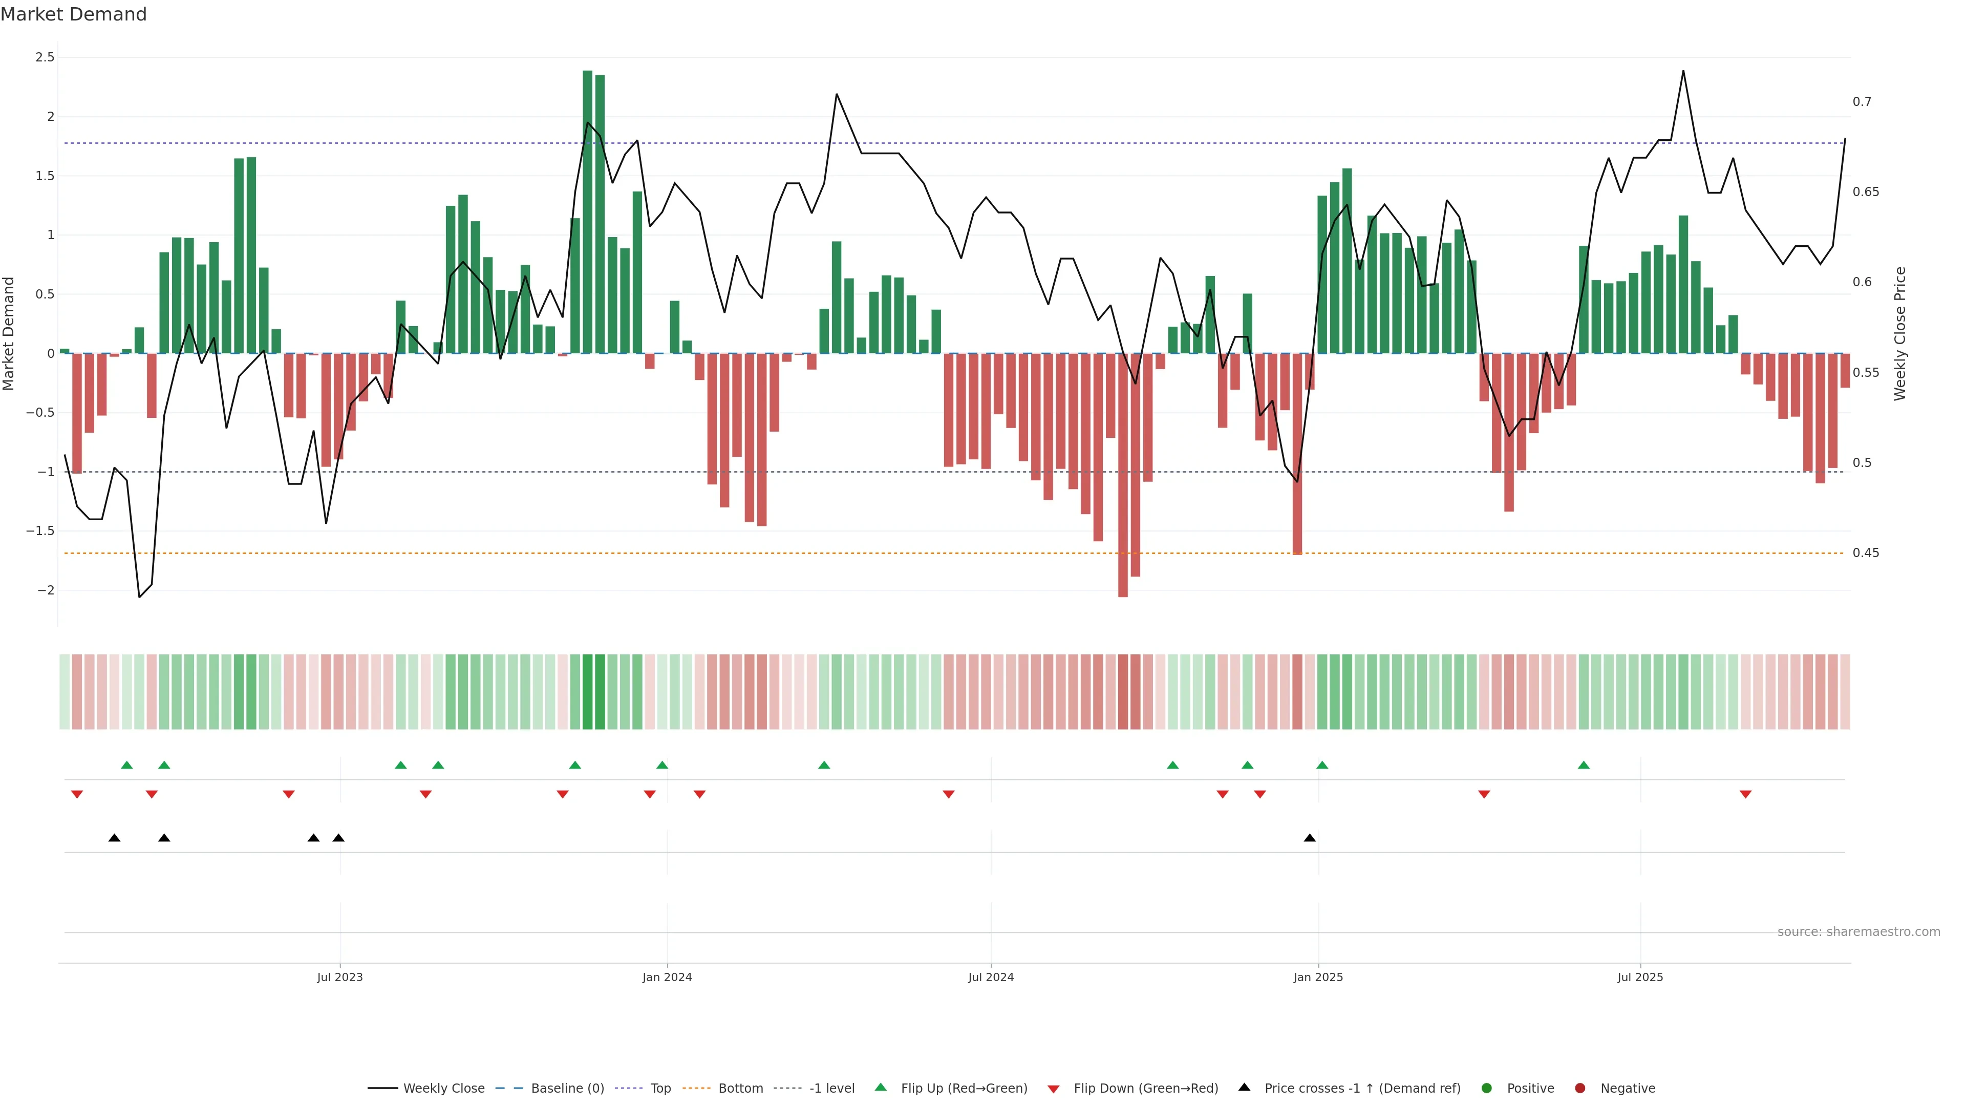This screenshot has height=1106, width=1966.
Task: Click the green flip-up marker before Jul 2025
Action: [1584, 765]
